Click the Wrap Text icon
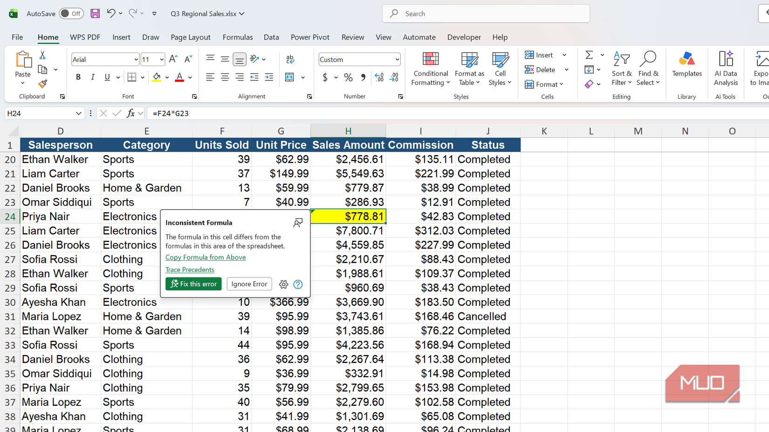Screen dimensions: 769x432 tap(290, 59)
